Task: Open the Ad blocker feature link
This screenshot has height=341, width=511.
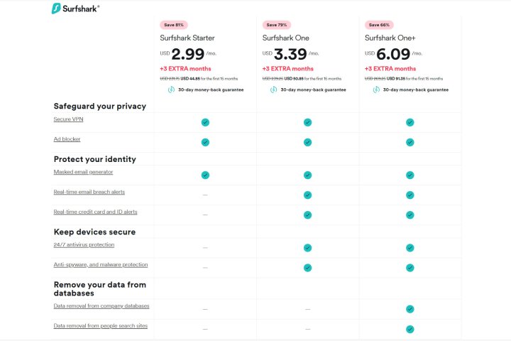Action: (x=67, y=139)
